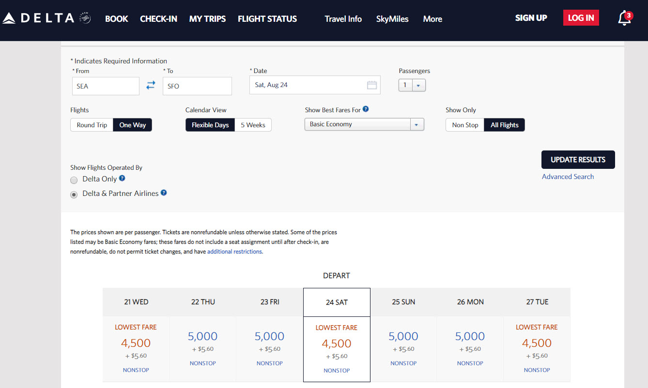This screenshot has width=648, height=388.
Task: Click the From airport field
Action: 106,86
